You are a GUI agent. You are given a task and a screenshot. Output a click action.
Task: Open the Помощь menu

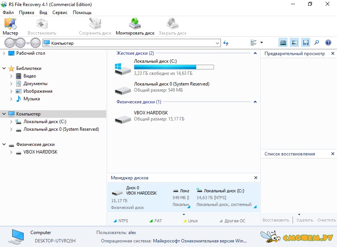[x=82, y=13]
